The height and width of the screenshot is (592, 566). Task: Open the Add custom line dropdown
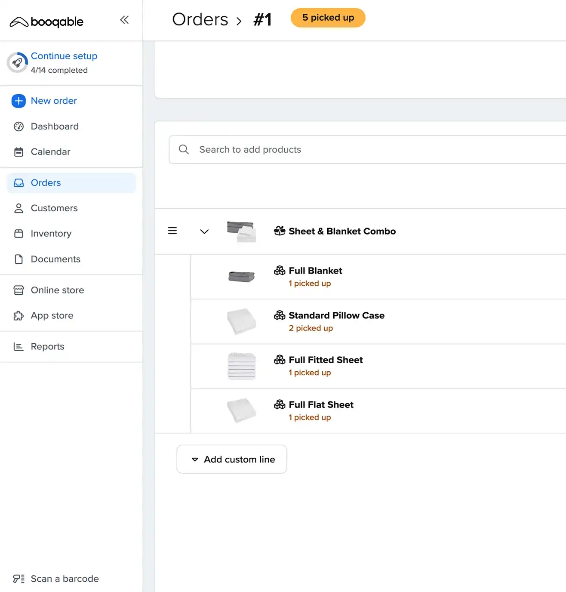point(232,459)
